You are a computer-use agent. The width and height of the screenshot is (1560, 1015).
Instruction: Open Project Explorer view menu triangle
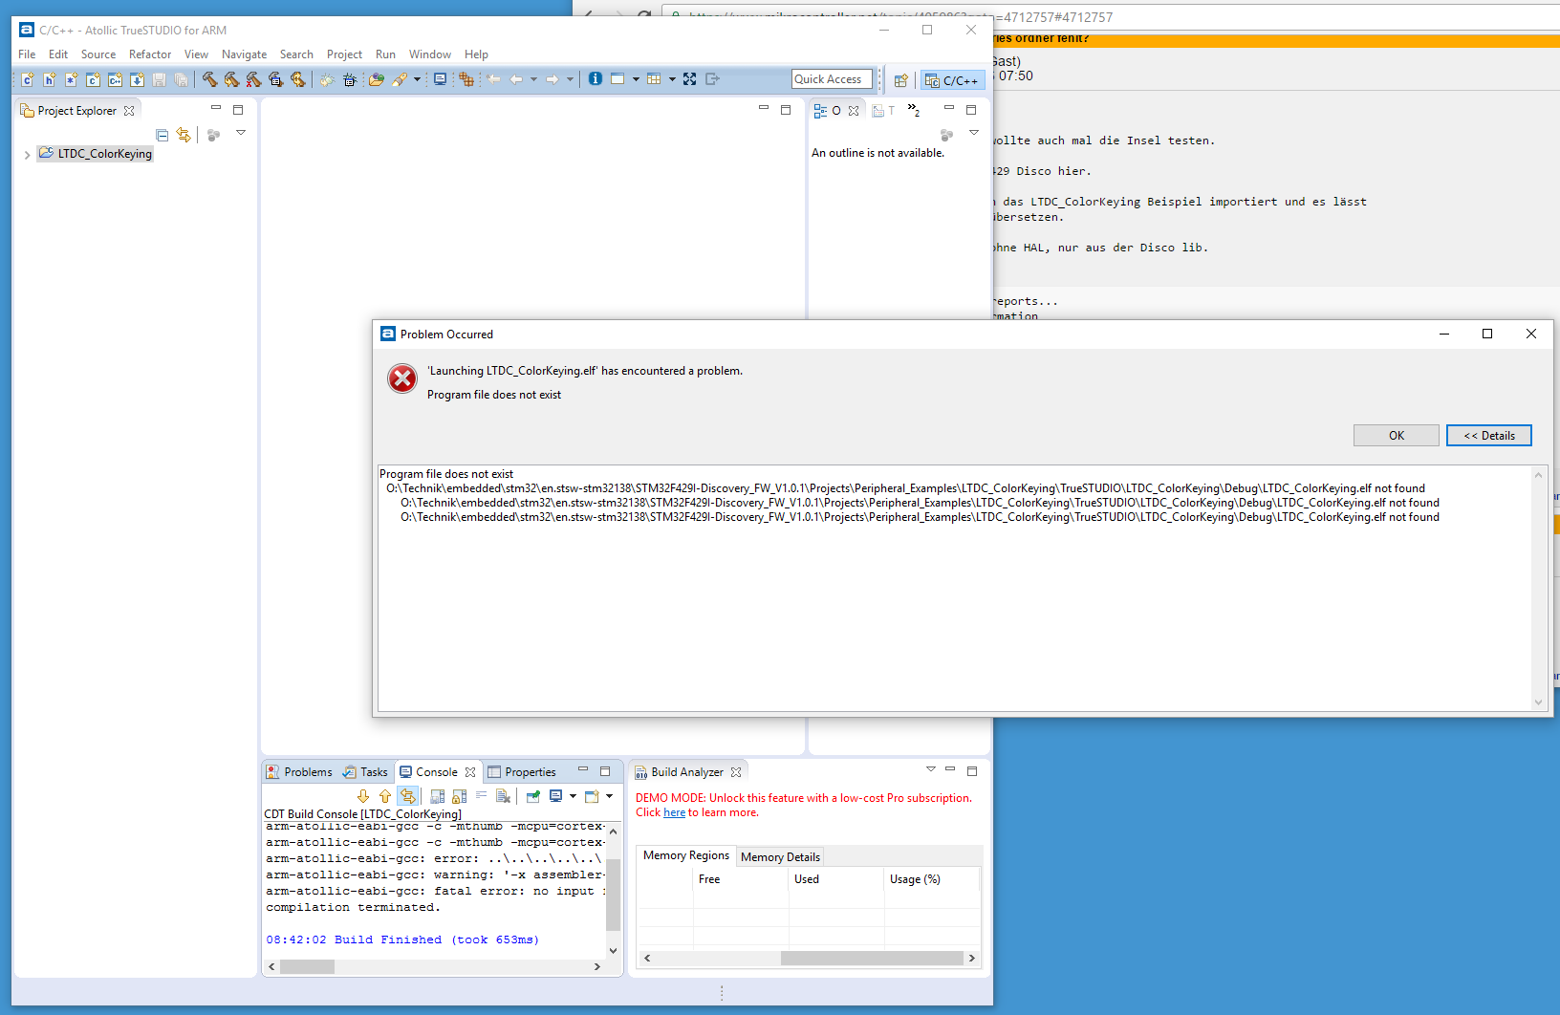(x=241, y=133)
